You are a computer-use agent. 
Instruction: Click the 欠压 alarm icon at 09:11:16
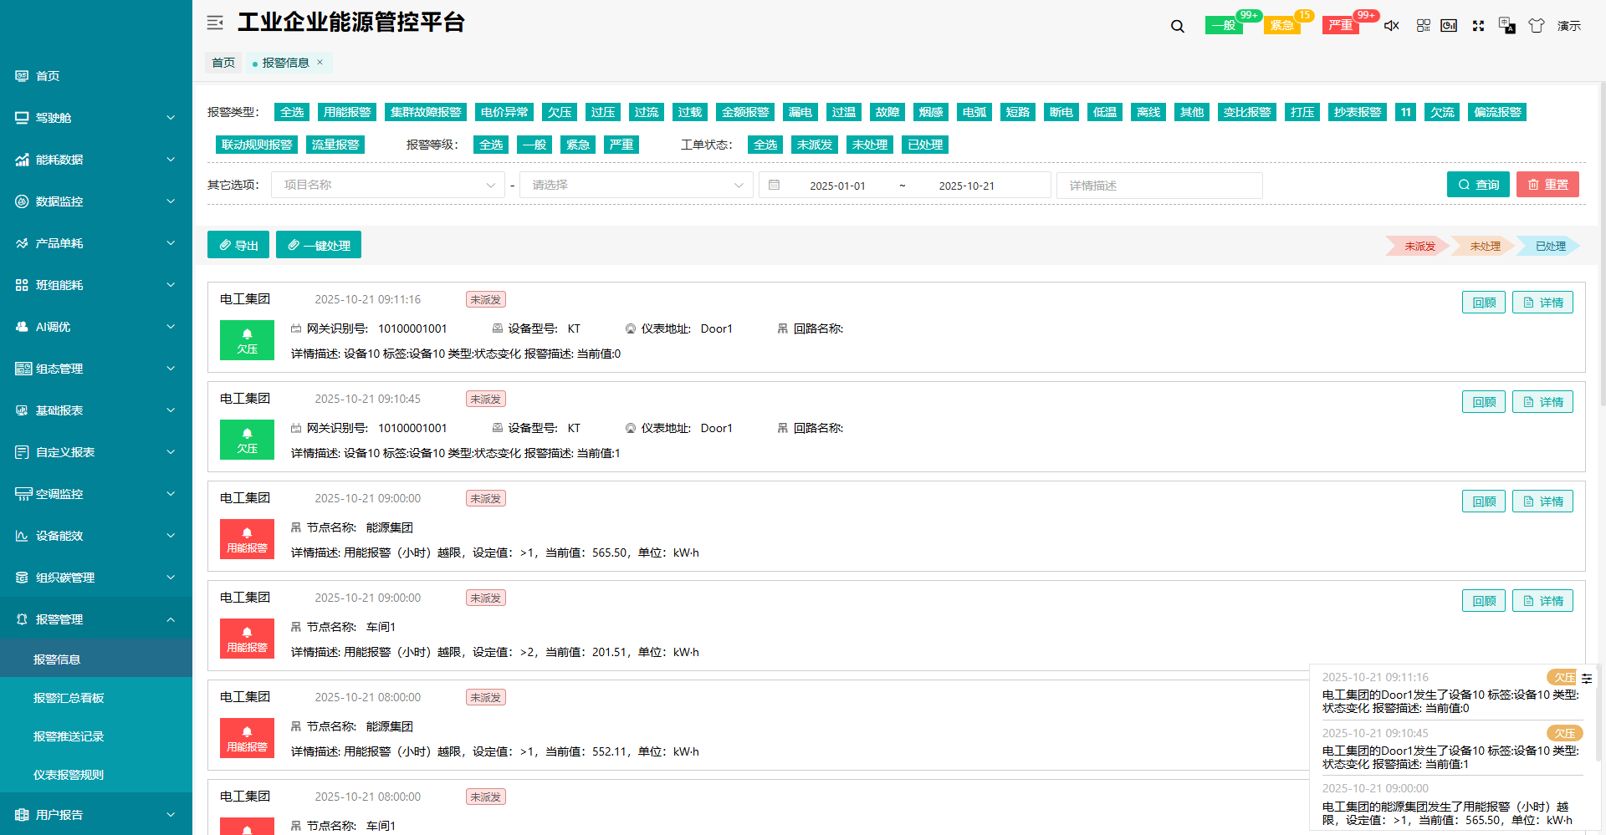(x=247, y=340)
